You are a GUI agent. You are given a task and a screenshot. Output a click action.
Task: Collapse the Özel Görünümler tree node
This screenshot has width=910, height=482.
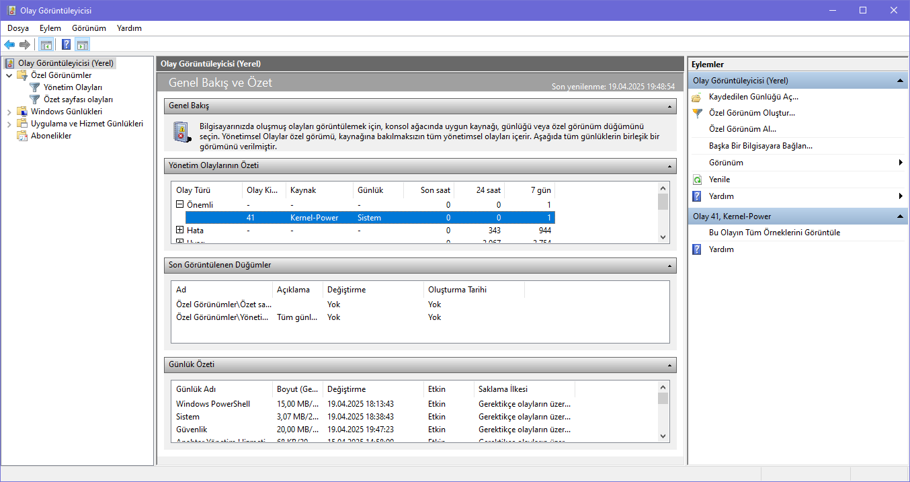[9, 75]
